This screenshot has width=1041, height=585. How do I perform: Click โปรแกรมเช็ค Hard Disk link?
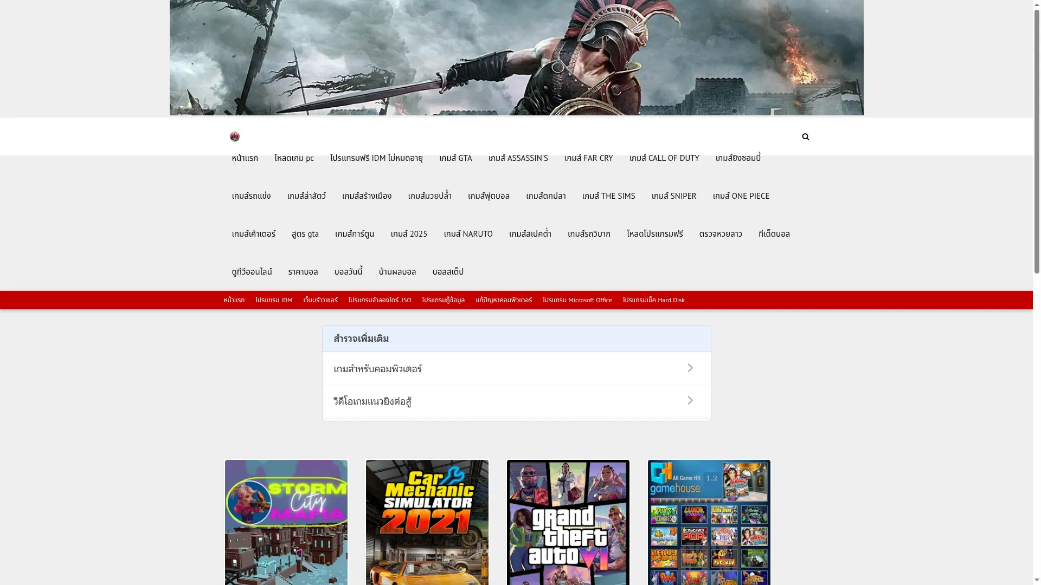[653, 300]
